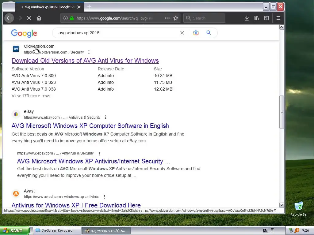Open more options for eBay Antivirus/Internet Security result
The height and width of the screenshot is (235, 314).
point(99,154)
